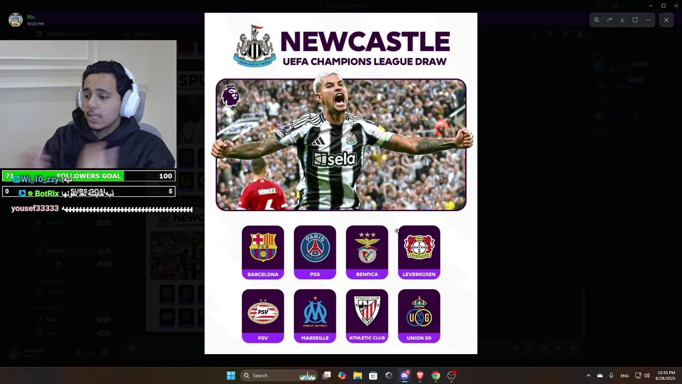Click the Newcastle player celebration photo

pos(341,145)
